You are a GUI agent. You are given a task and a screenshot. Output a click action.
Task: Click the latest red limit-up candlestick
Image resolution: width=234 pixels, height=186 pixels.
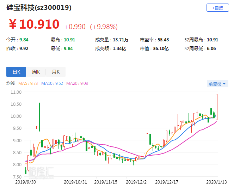pyautogui.click(x=216, y=107)
